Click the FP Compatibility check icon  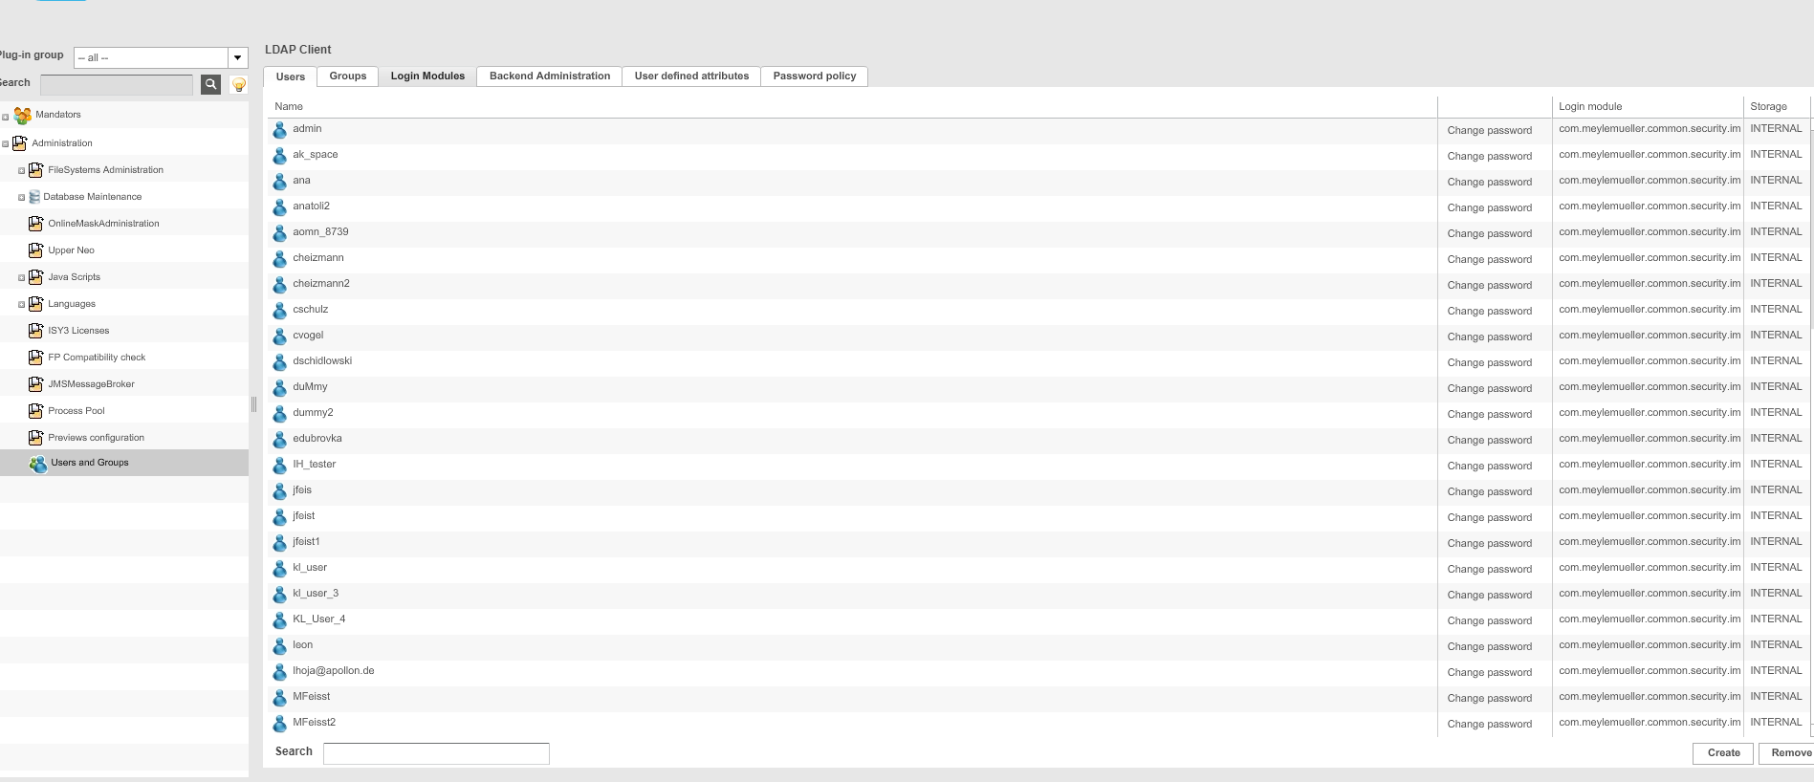click(36, 358)
